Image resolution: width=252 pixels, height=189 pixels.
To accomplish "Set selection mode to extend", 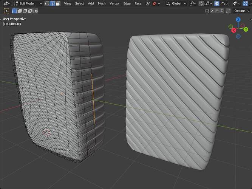I will [x=20, y=11].
